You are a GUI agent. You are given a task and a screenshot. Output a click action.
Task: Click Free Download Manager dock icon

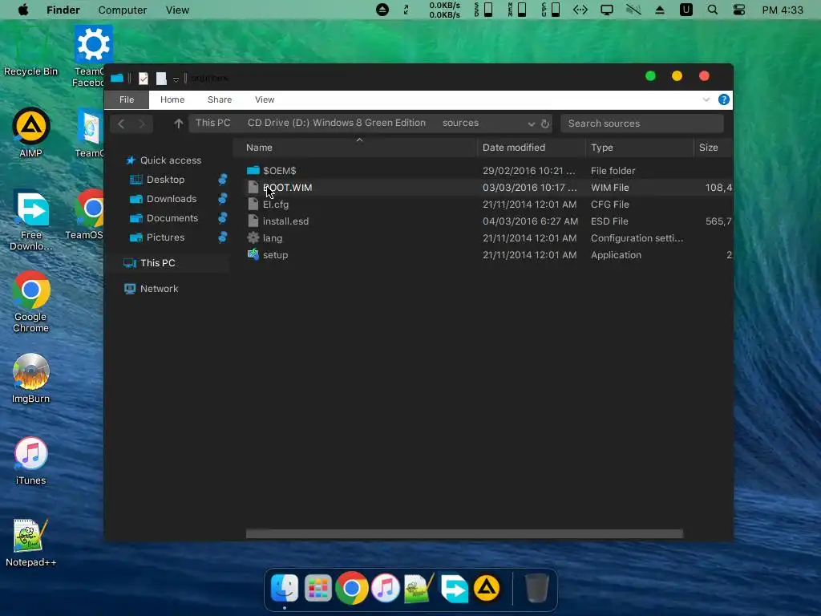tap(454, 588)
